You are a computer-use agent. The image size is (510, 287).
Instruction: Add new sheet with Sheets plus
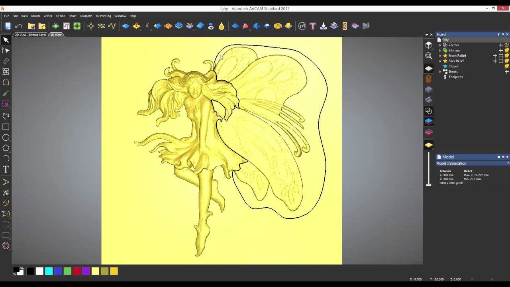[507, 72]
